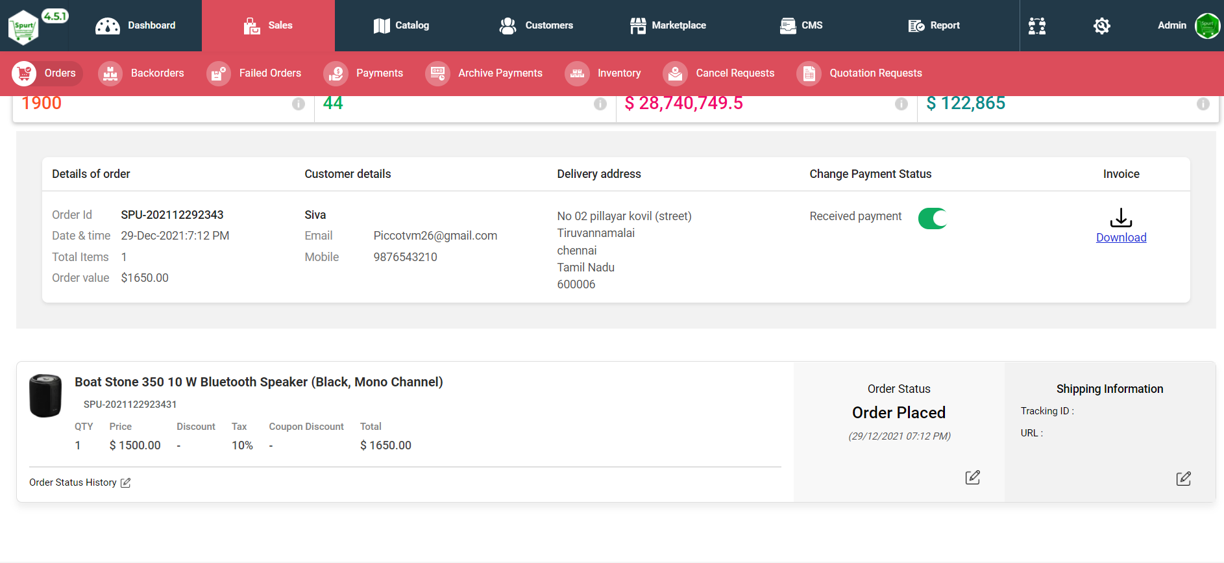Image resolution: width=1224 pixels, height=563 pixels.
Task: Switch to the Failed Orders tab
Action: pyautogui.click(x=254, y=73)
